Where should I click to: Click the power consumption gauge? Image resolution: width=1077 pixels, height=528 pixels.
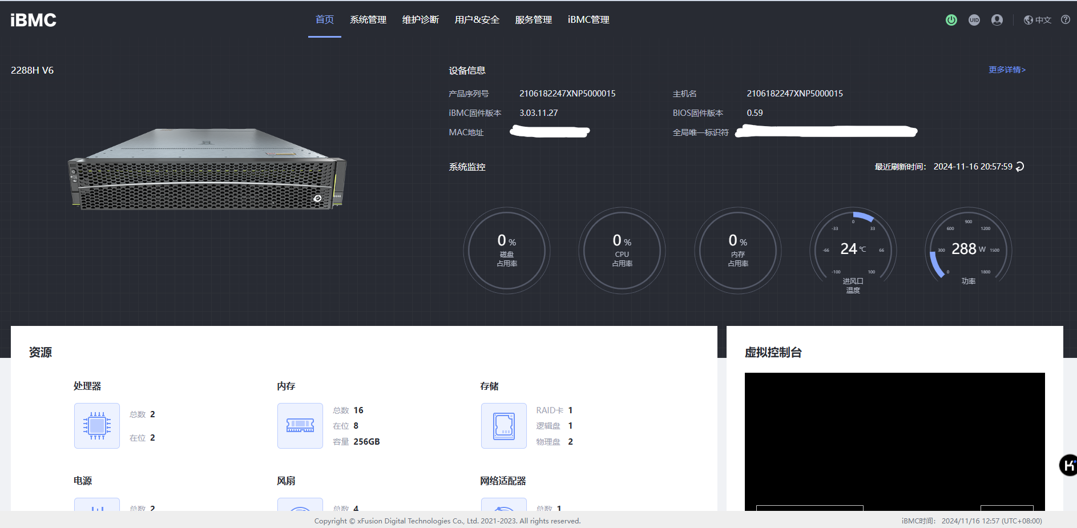click(968, 250)
